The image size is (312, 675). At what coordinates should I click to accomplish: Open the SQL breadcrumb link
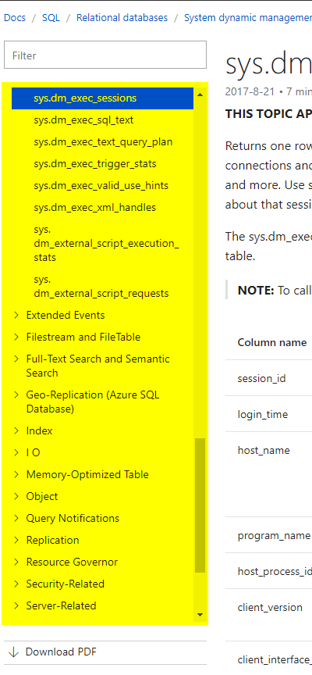pyautogui.click(x=51, y=18)
